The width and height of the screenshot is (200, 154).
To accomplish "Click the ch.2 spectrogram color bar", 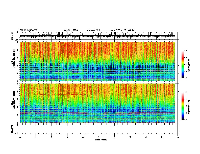I will [183, 106].
